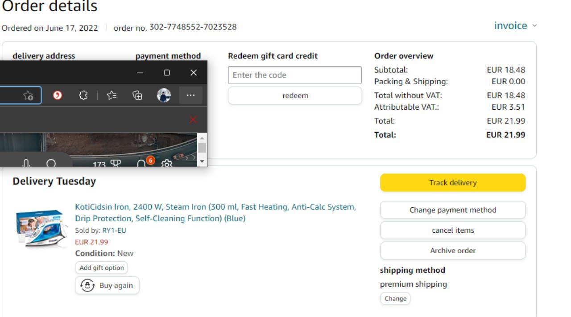Click the Buy again button
571x317 pixels.
tap(107, 285)
